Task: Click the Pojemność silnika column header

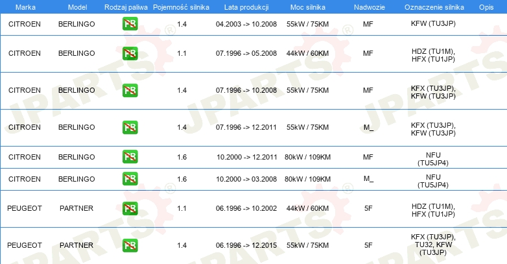Action: coord(181,7)
